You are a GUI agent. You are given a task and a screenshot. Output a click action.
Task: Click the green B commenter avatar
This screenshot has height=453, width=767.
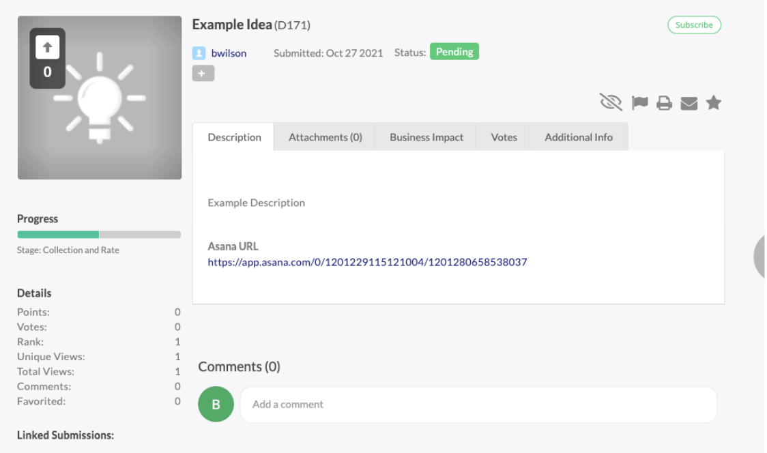[x=216, y=404]
